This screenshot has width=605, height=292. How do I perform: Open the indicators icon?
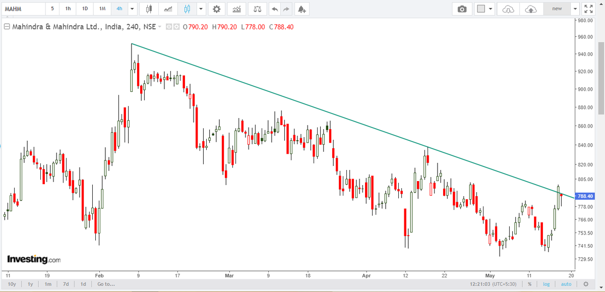click(x=236, y=9)
